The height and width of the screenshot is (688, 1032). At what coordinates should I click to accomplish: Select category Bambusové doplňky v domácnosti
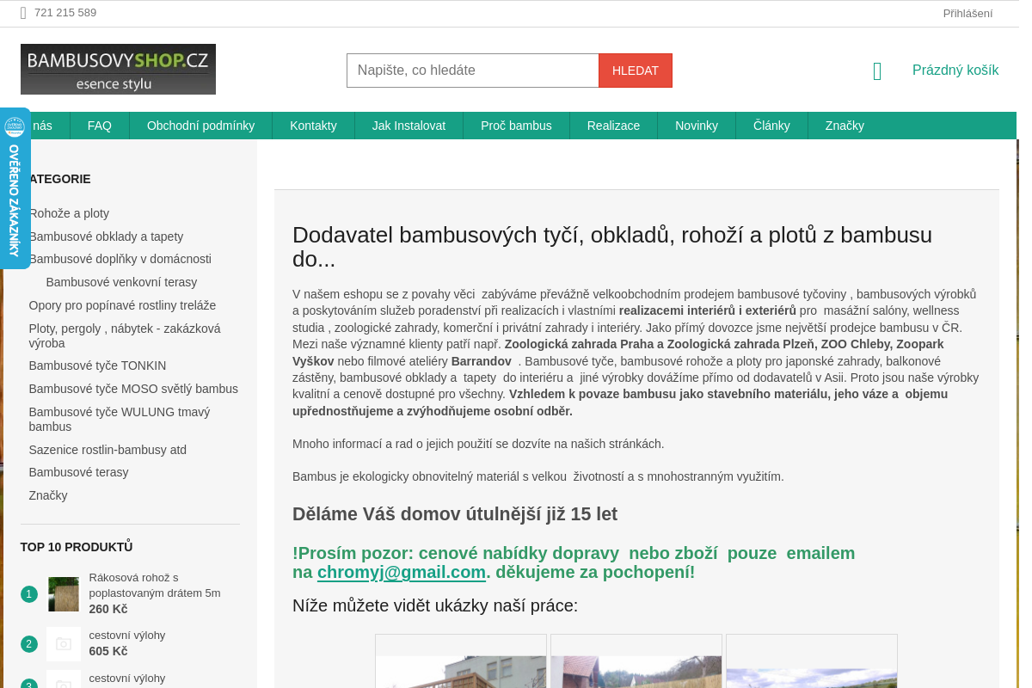(x=120, y=259)
